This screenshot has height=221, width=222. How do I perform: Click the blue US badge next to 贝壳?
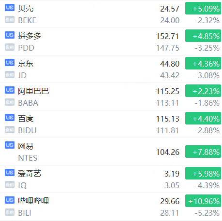pyautogui.click(x=10, y=8)
